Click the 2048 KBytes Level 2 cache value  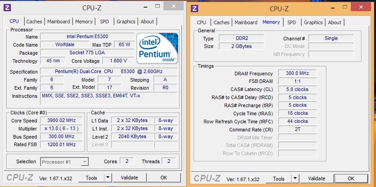pos(132,137)
